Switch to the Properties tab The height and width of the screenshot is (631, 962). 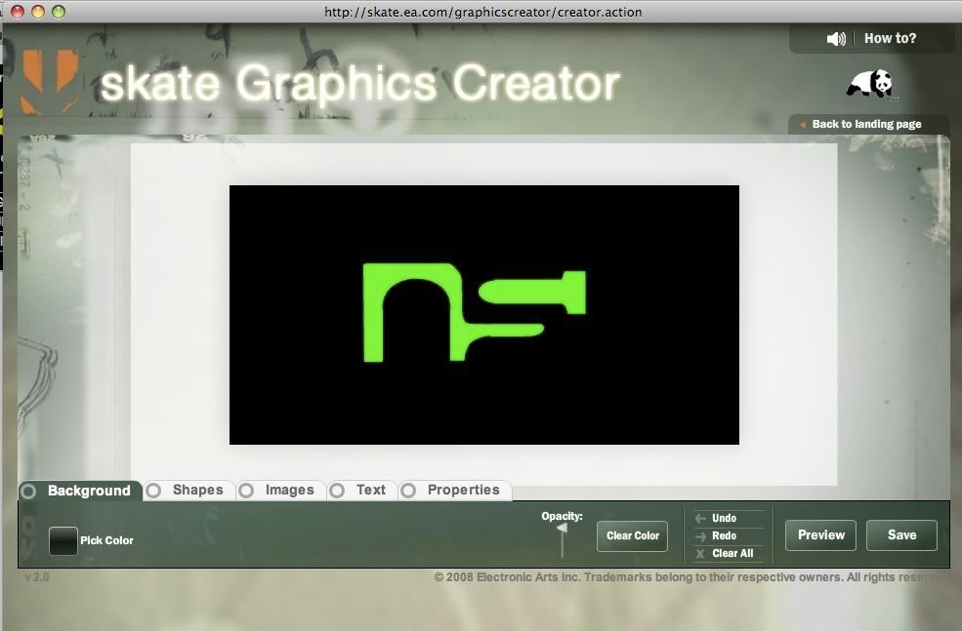tap(463, 491)
